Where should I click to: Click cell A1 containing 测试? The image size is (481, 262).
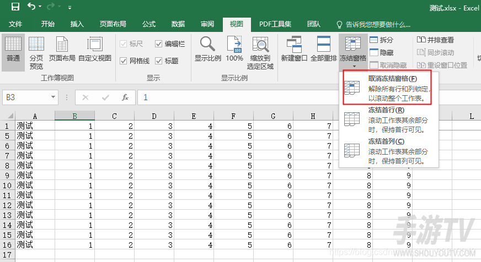35,126
